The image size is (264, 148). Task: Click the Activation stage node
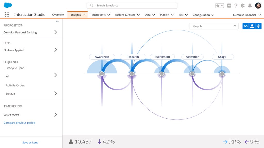click(x=192, y=74)
